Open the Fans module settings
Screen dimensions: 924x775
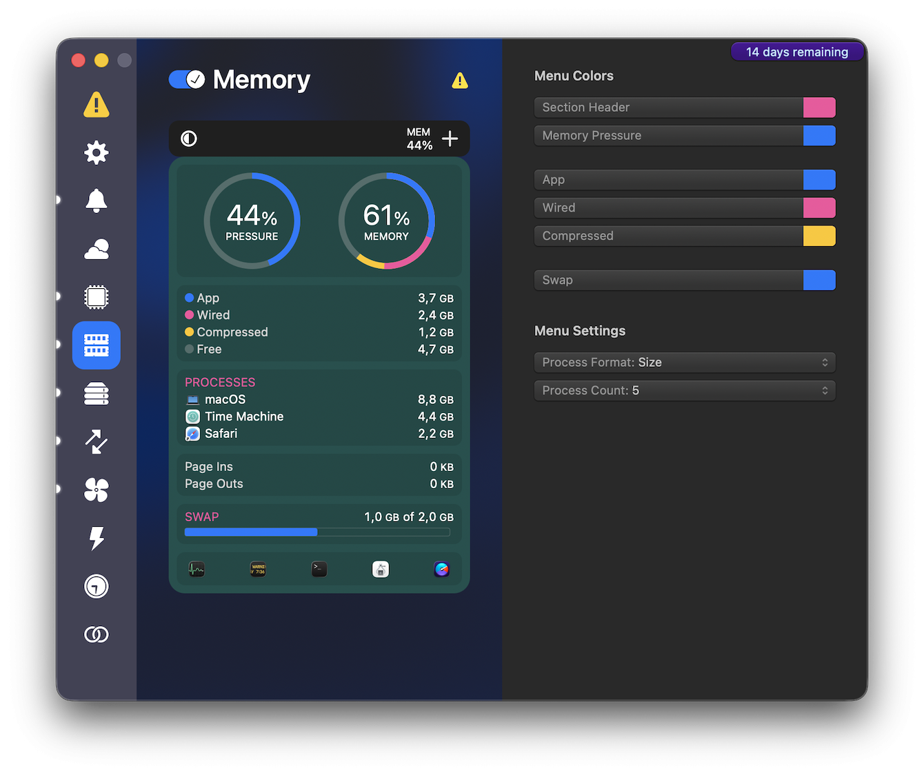pos(97,490)
